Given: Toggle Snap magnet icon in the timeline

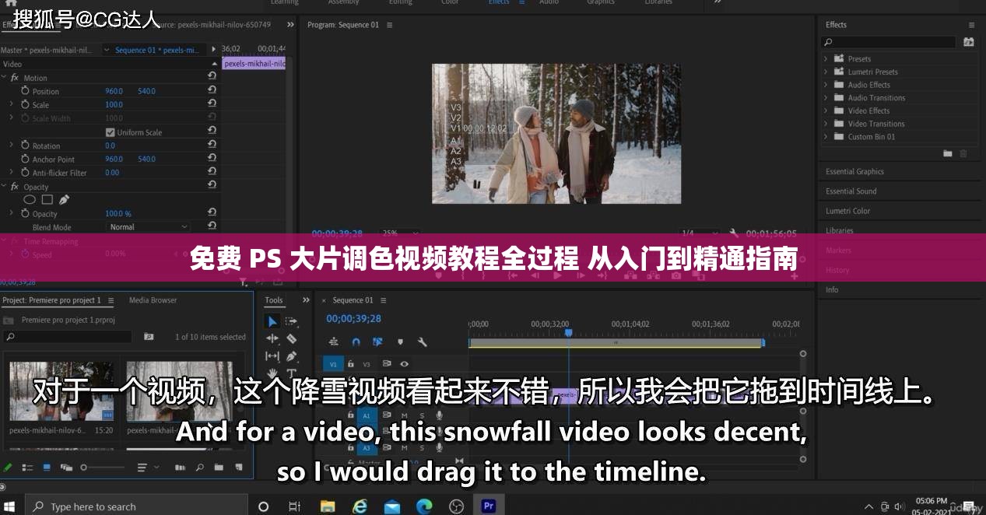Looking at the screenshot, I should click(356, 342).
